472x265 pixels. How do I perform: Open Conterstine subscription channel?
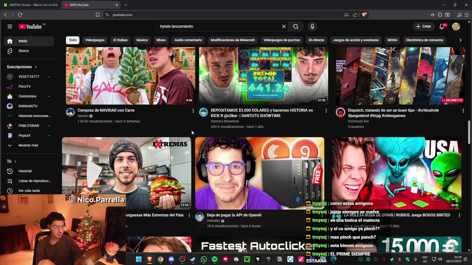point(28,96)
